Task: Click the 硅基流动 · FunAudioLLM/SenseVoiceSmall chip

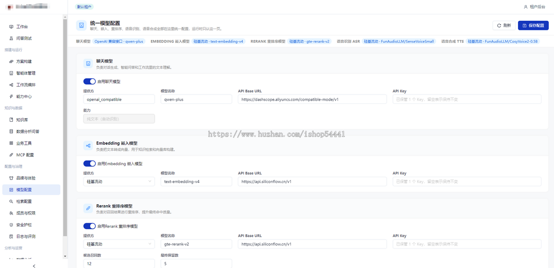Action: tap(399, 41)
